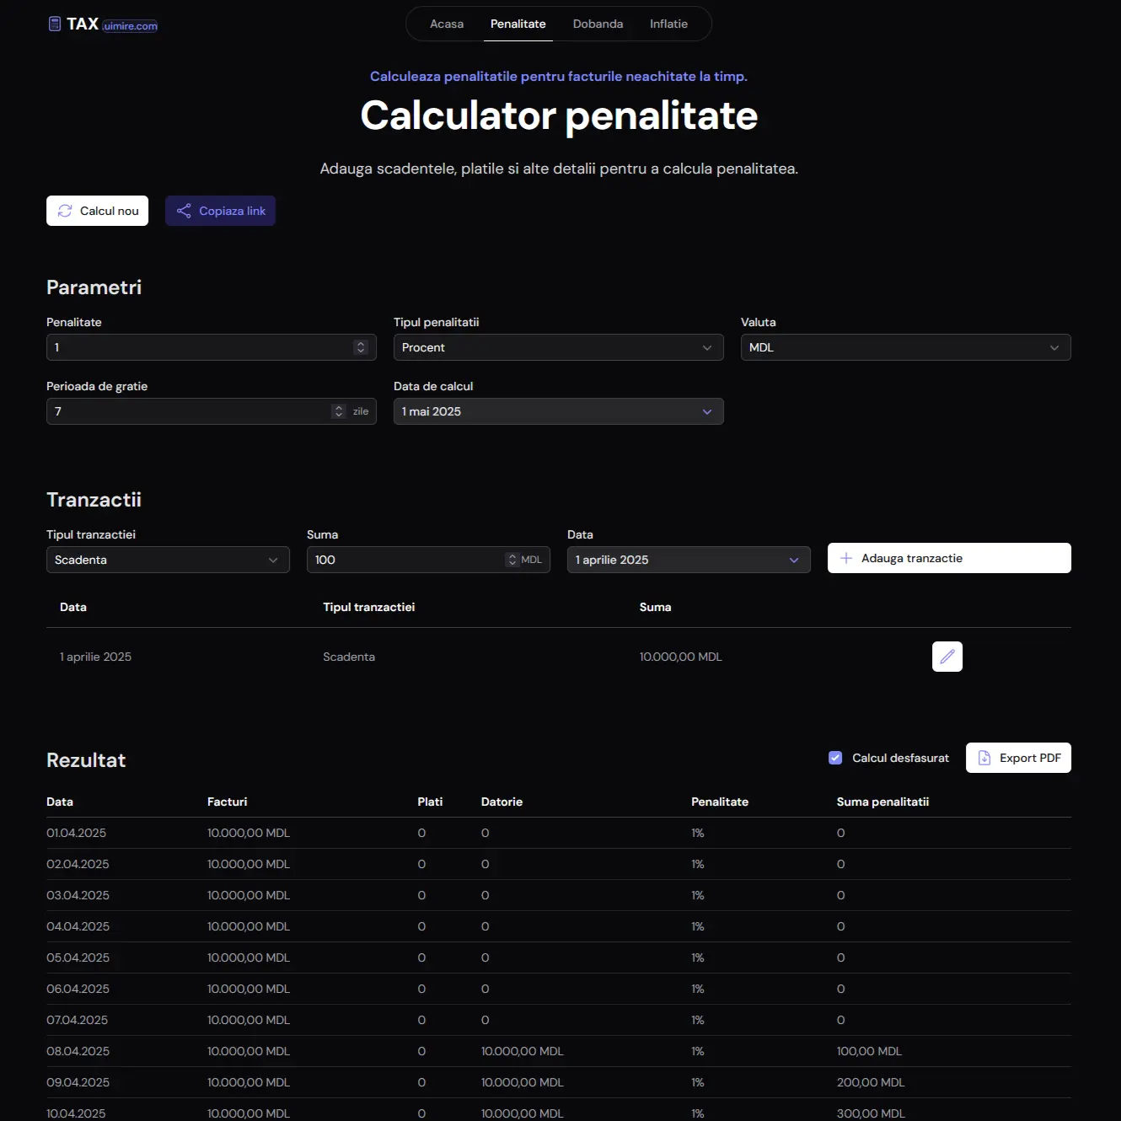Viewport: 1121px width, 1121px height.
Task: Click the plus icon in Adauga tranzactie
Action: click(x=846, y=558)
